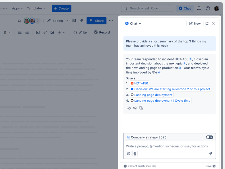Toggle the Company strategy 2025 context switch
Screen dimensions: 225x169
(x=209, y=137)
